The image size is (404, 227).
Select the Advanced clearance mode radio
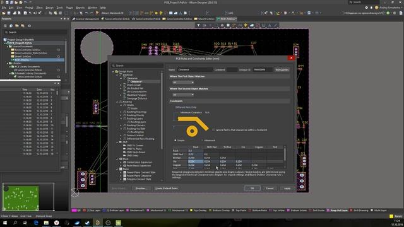[x=202, y=140]
